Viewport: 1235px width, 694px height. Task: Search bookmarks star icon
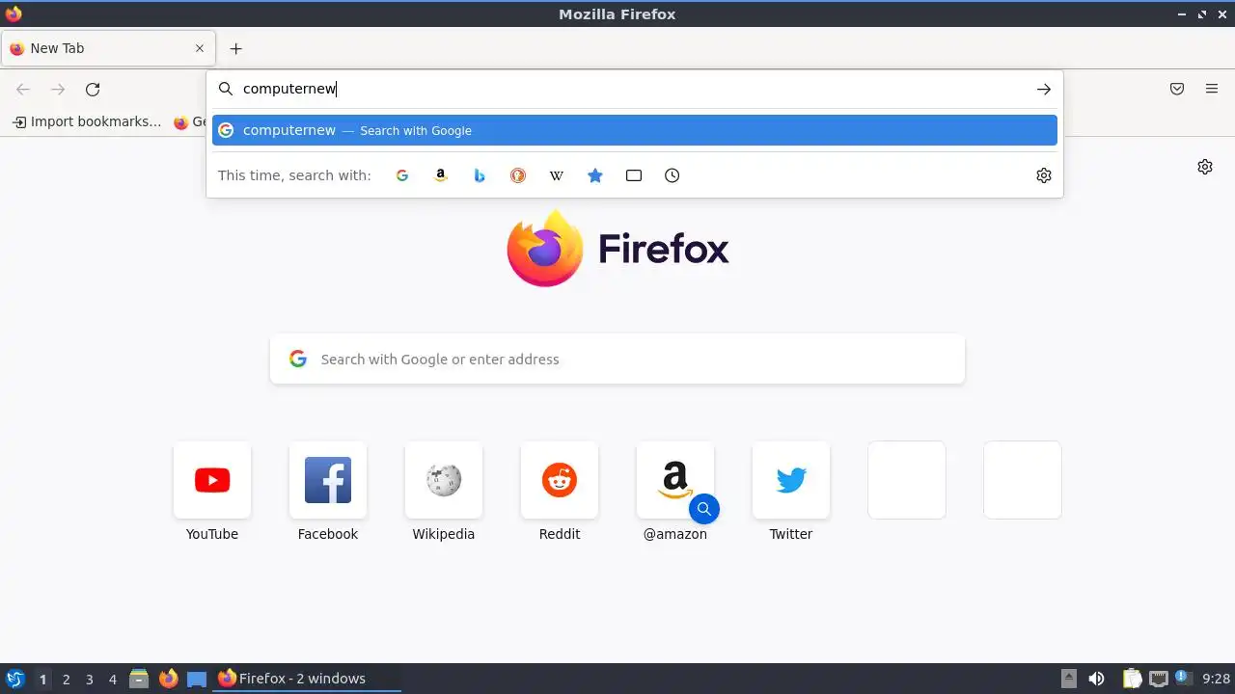(x=595, y=175)
